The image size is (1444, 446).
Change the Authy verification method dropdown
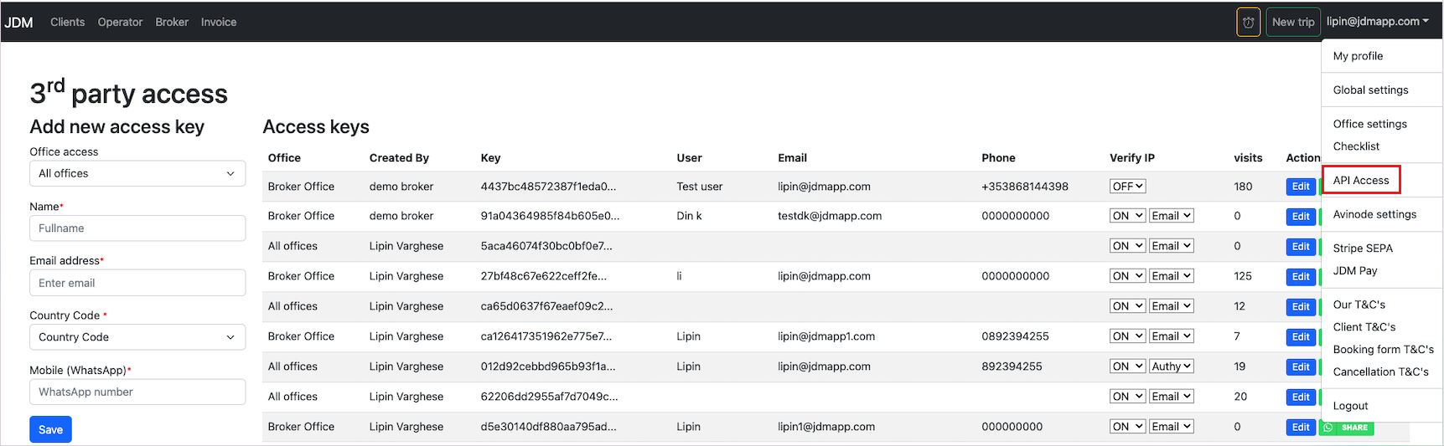click(1171, 367)
